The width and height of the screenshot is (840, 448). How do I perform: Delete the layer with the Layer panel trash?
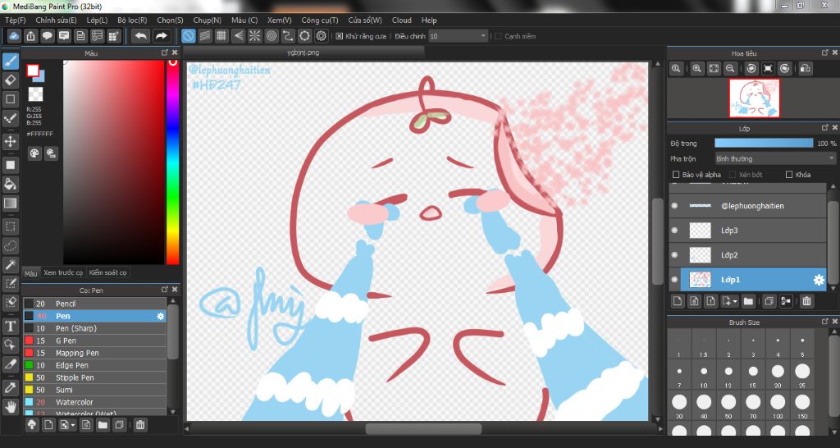807,302
